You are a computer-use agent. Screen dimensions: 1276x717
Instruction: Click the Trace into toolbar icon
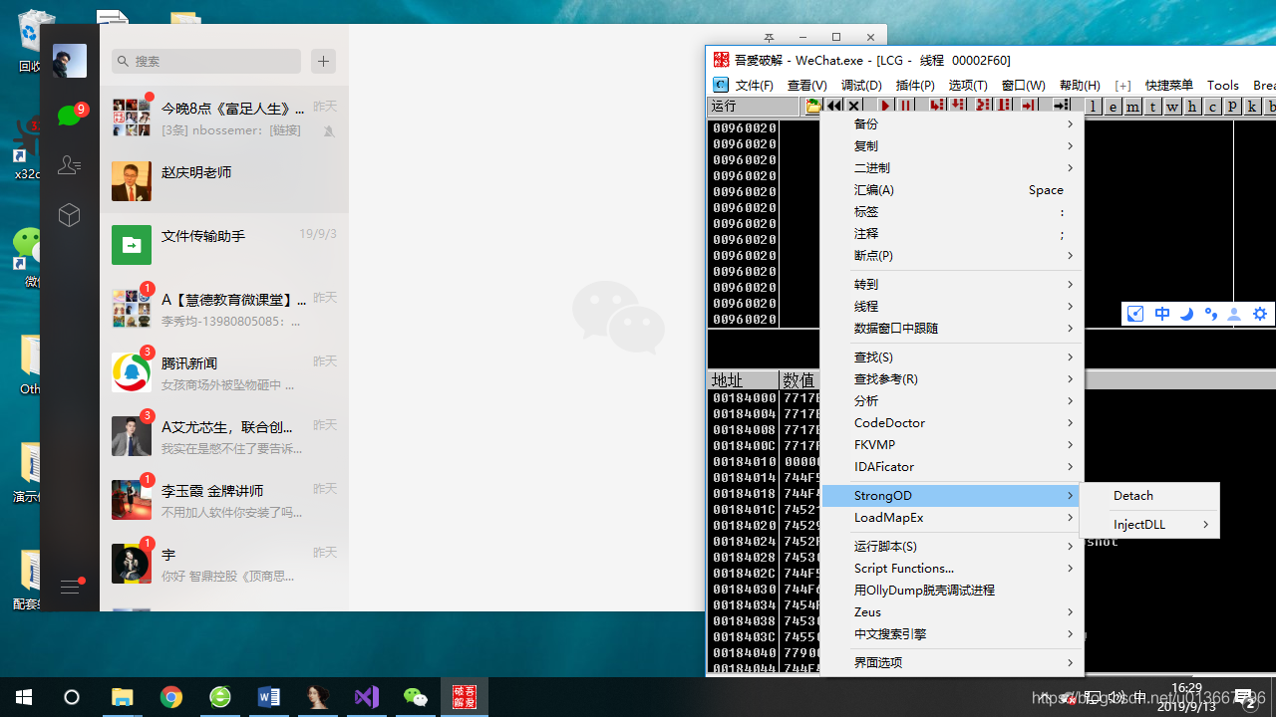click(983, 106)
